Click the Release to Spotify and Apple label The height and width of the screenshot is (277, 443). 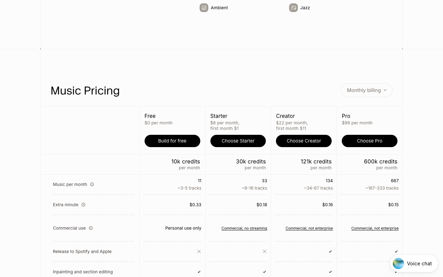(x=82, y=251)
